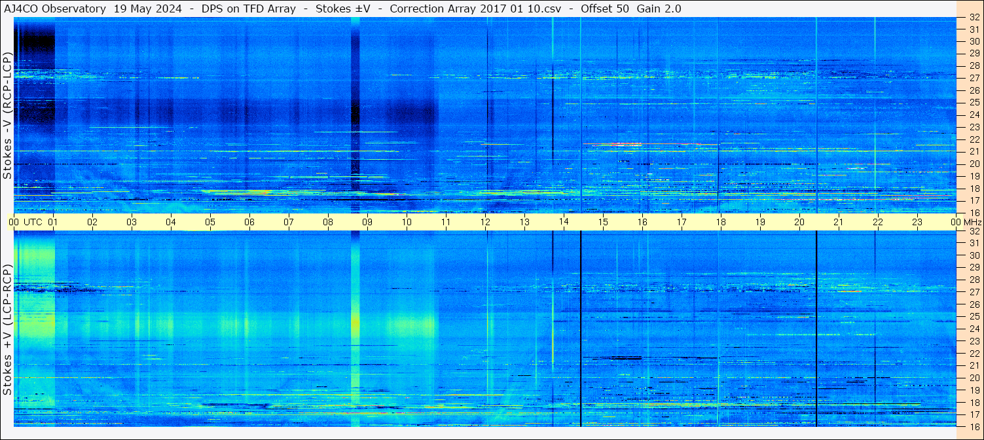Screen dimensions: 984x440
Task: Click the 22 UTC time tick
Action: (878, 222)
